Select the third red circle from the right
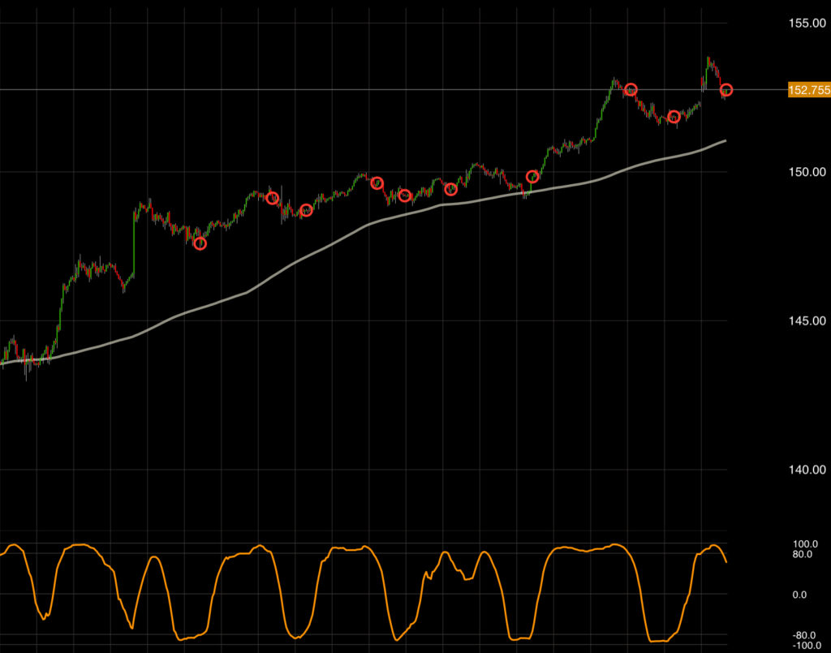This screenshot has height=653, width=831. tap(631, 89)
